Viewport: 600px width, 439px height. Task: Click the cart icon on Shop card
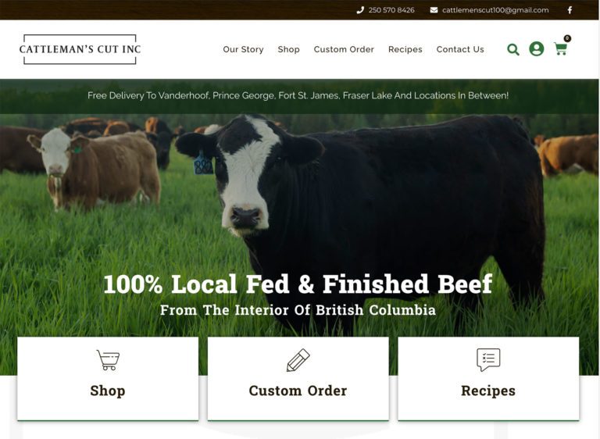pyautogui.click(x=108, y=360)
